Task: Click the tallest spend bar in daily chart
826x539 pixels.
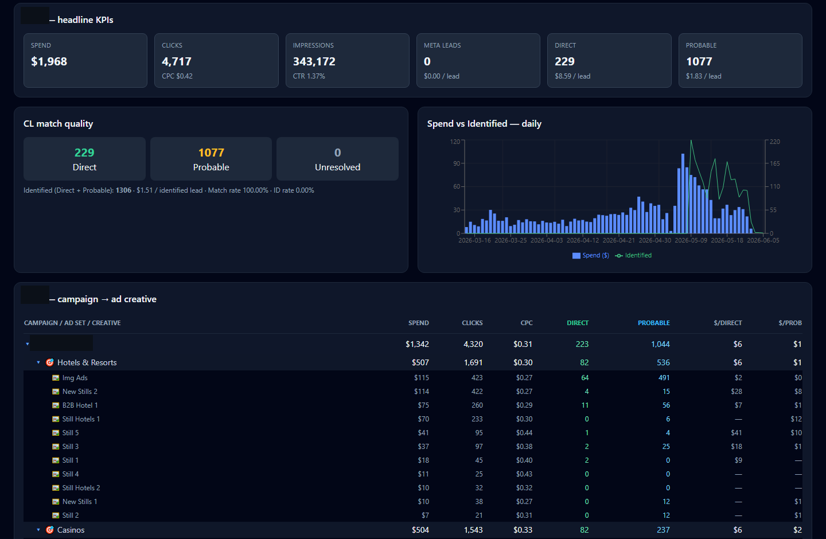Action: (683, 194)
